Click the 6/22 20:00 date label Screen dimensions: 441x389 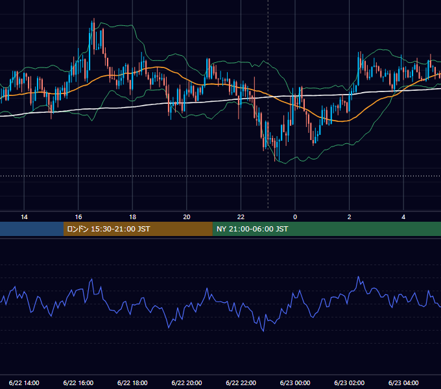pos(187,383)
